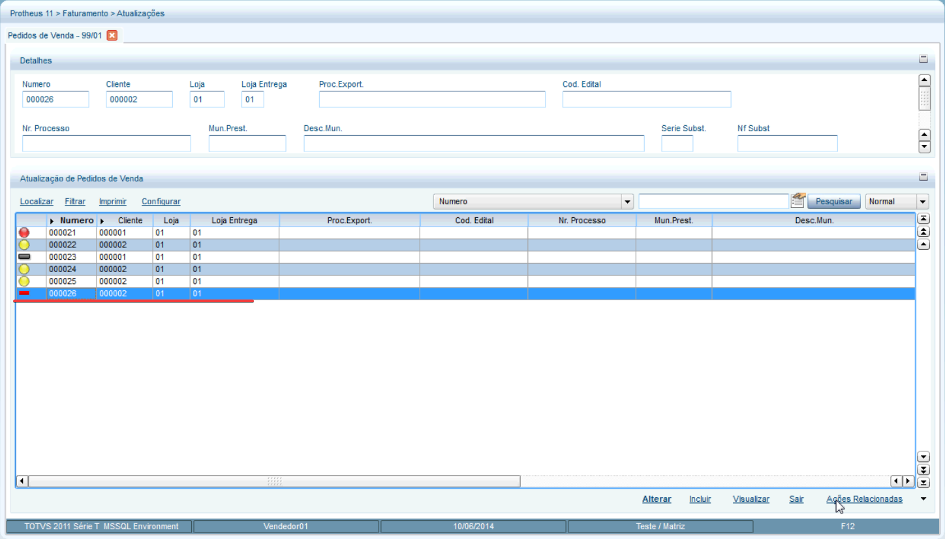This screenshot has width=945, height=539.
Task: Open the Numero search index dropdown
Action: [627, 202]
